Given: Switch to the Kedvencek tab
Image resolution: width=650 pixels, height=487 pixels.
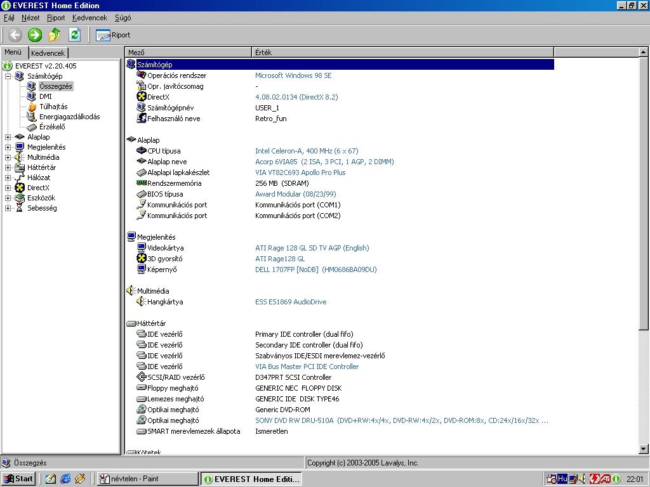Looking at the screenshot, I should point(48,53).
